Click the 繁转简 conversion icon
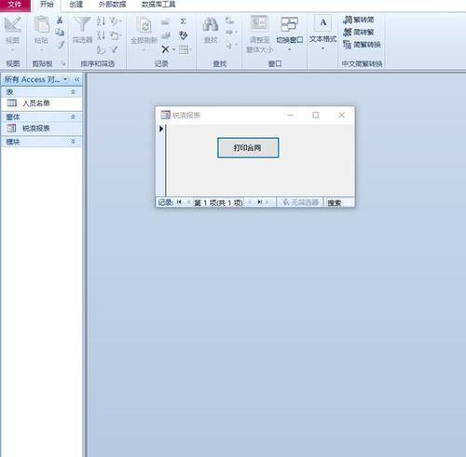 [359, 20]
